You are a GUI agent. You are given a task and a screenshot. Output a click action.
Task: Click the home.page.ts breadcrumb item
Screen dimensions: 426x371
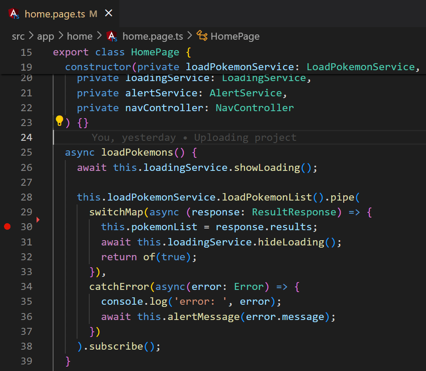(153, 36)
